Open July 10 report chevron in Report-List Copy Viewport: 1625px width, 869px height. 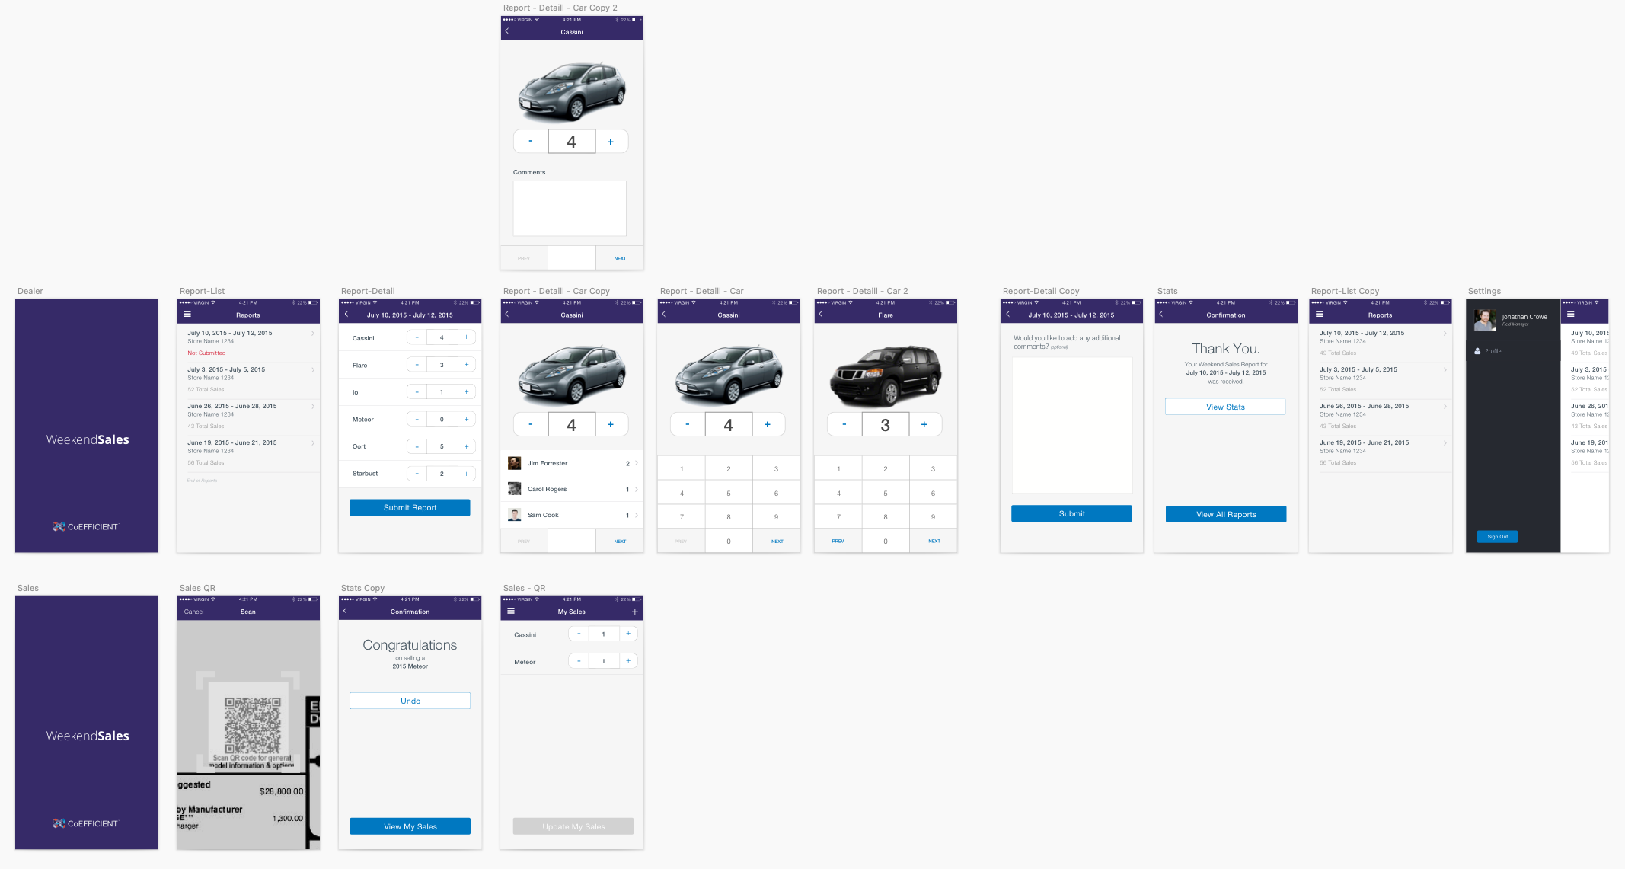pyautogui.click(x=1445, y=334)
